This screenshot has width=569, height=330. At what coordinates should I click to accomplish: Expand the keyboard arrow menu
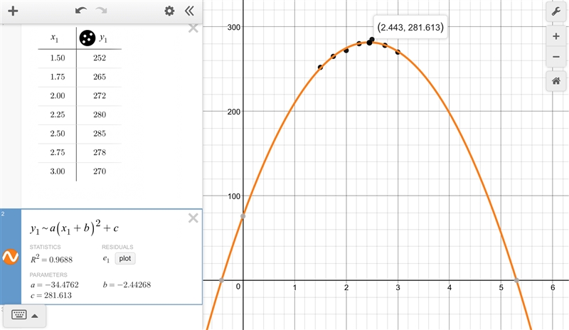pos(35,316)
